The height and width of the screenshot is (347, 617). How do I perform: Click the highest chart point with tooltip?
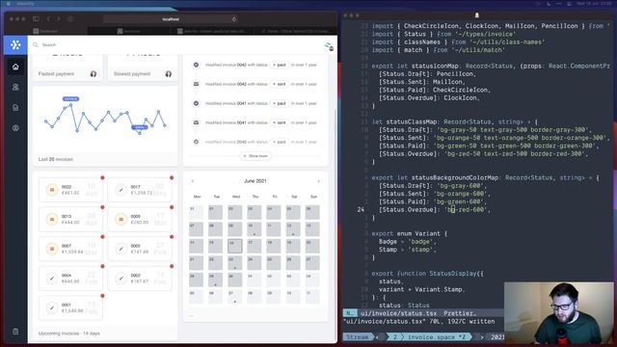click(70, 105)
